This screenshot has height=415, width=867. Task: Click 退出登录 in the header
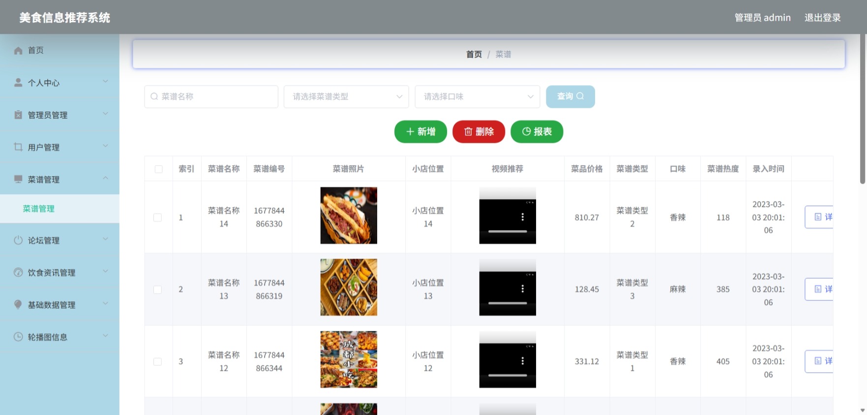click(822, 18)
